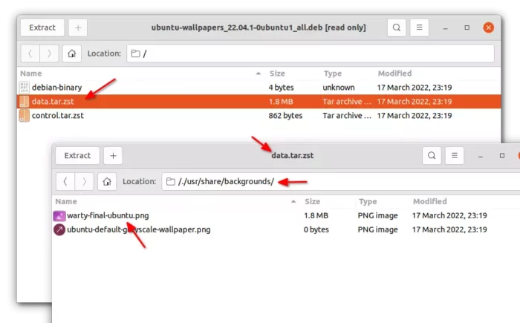520x323 pixels.
Task: Click the debian-binary file icon
Action: (x=25, y=88)
